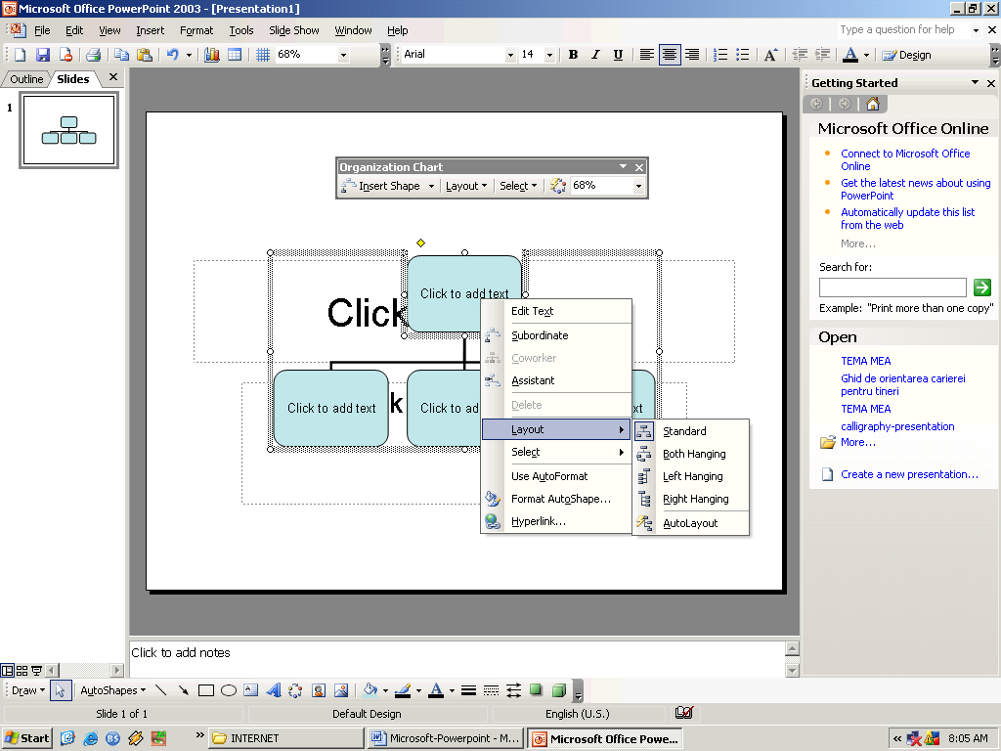Screen dimensions: 1001x751
Task: Switch to the Microsoft-Powerpoint Word document taskbar button
Action: tap(446, 738)
